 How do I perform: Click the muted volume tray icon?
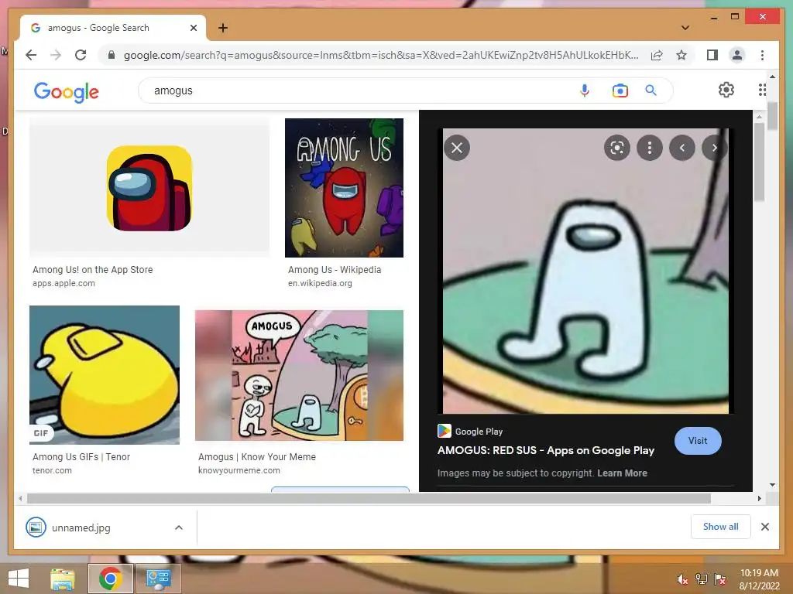tap(682, 579)
